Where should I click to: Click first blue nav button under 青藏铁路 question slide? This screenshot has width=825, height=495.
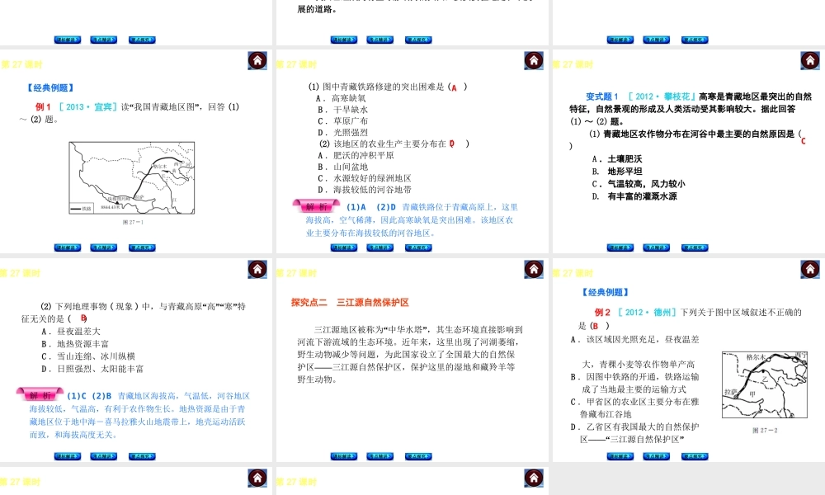(343, 247)
